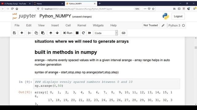Image resolution: width=197 pixels, height=110 pixels.
Task: Close the Home browser tab
Action: [62, 4]
